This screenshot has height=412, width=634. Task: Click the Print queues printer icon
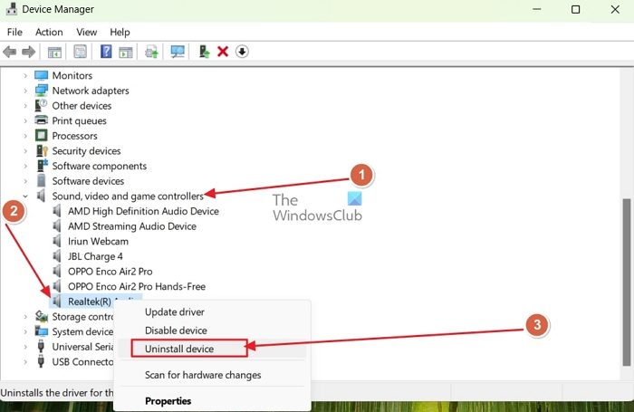point(42,120)
